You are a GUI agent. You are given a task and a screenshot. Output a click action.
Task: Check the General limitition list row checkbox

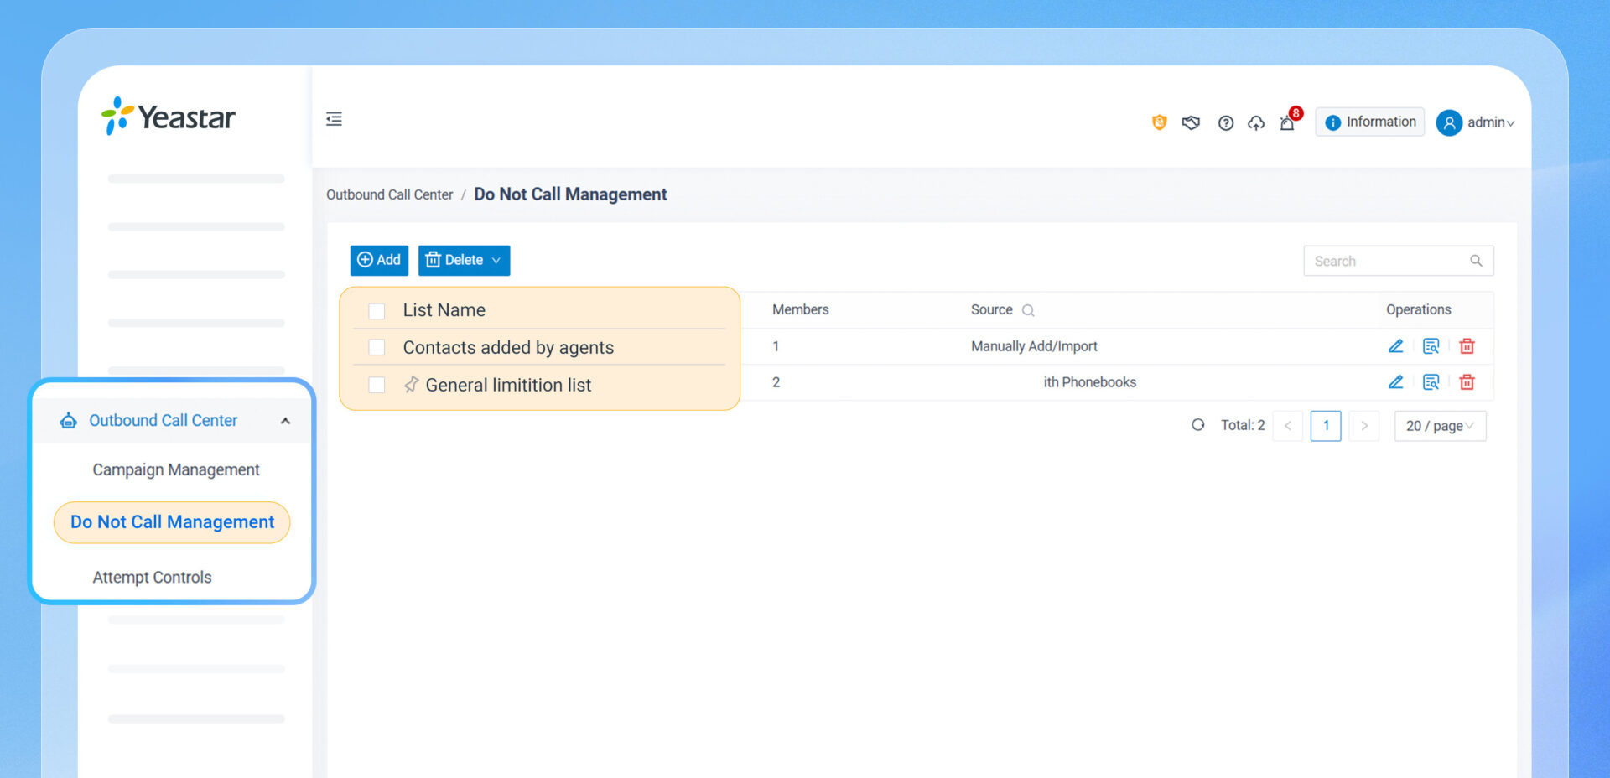click(377, 385)
